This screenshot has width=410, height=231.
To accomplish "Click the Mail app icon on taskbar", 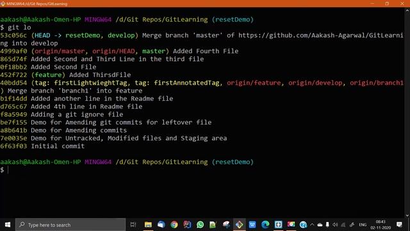I will pyautogui.click(x=161, y=225).
